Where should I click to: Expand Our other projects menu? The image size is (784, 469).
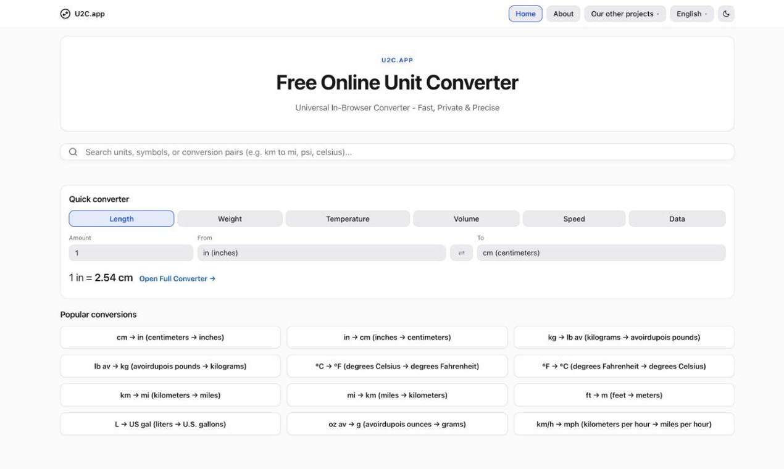625,14
